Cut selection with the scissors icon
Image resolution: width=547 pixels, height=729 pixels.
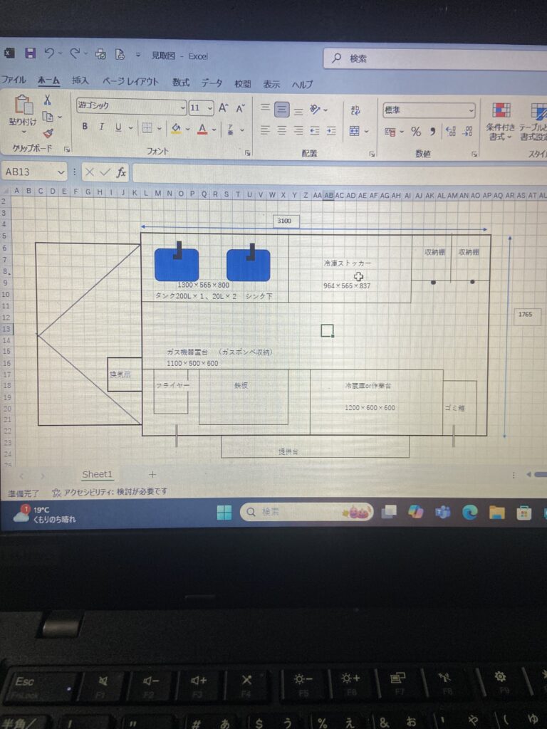[48, 100]
